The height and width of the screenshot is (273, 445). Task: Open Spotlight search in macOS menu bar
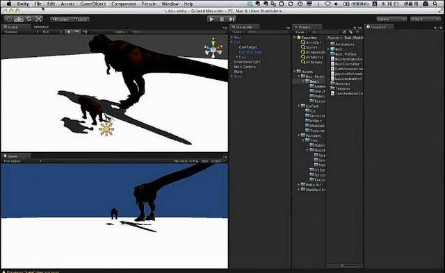435,4
